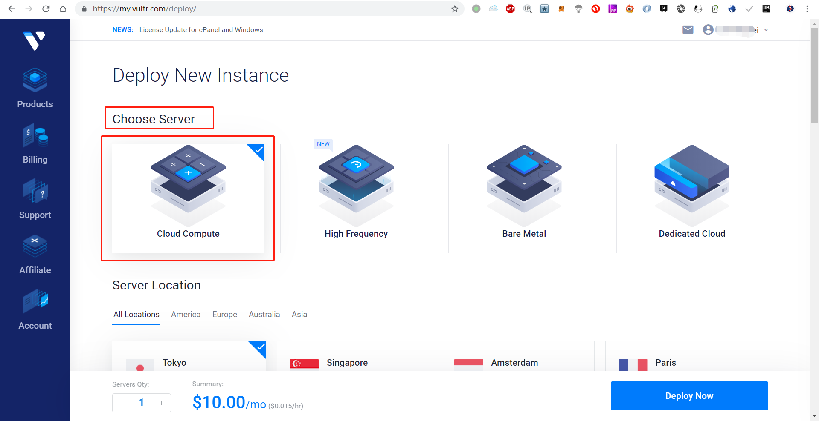
Task: Click the Server Location heading
Action: pyautogui.click(x=157, y=285)
